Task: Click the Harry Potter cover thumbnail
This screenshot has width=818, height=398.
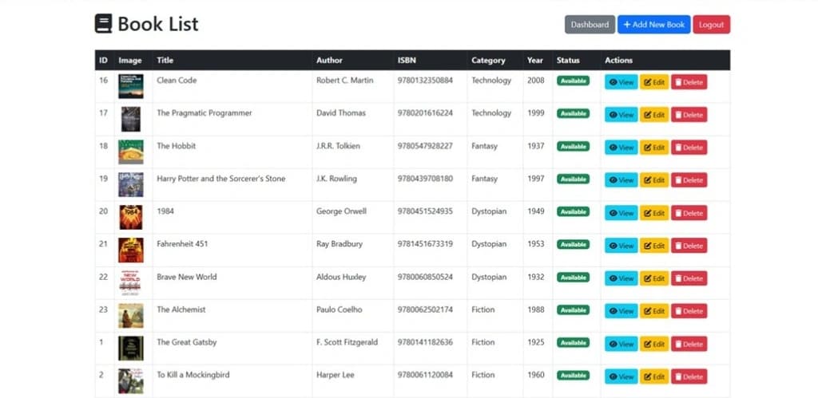Action: point(130,184)
